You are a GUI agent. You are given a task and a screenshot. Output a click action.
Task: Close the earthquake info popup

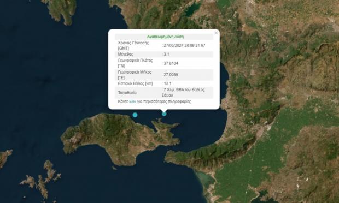(216, 33)
